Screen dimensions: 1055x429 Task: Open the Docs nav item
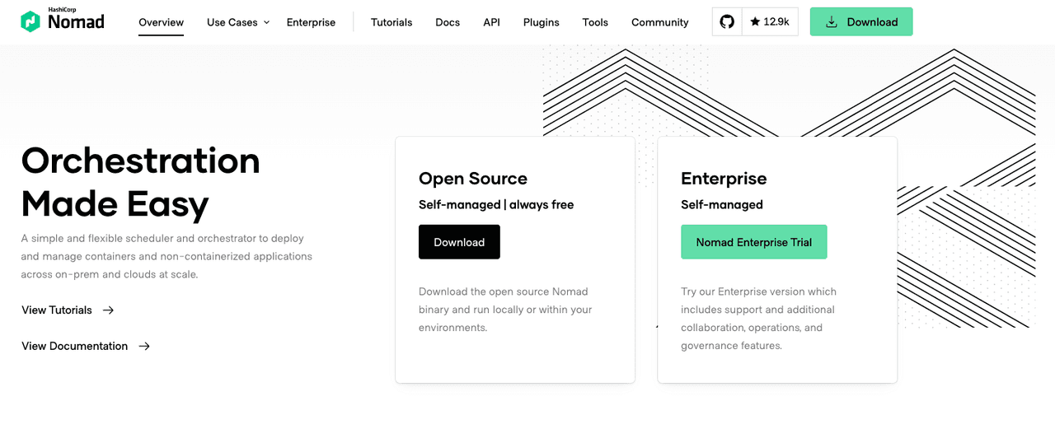pos(448,22)
